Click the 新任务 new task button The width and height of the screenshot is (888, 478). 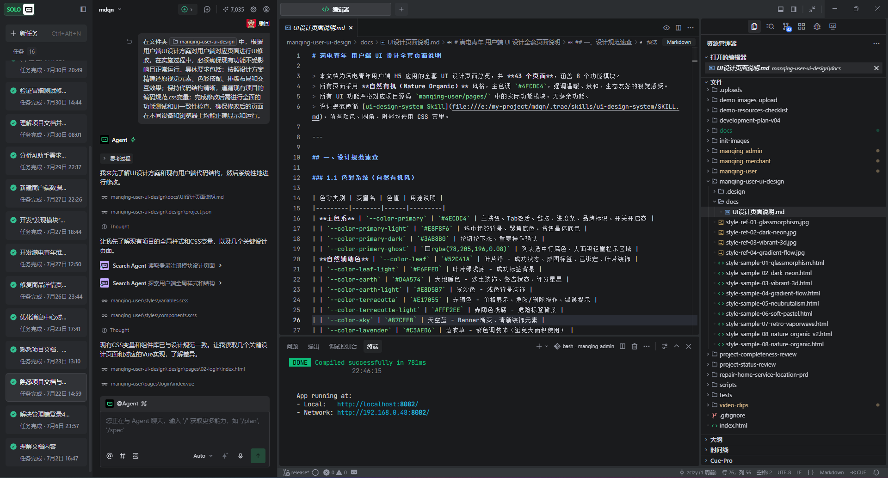[x=46, y=33]
